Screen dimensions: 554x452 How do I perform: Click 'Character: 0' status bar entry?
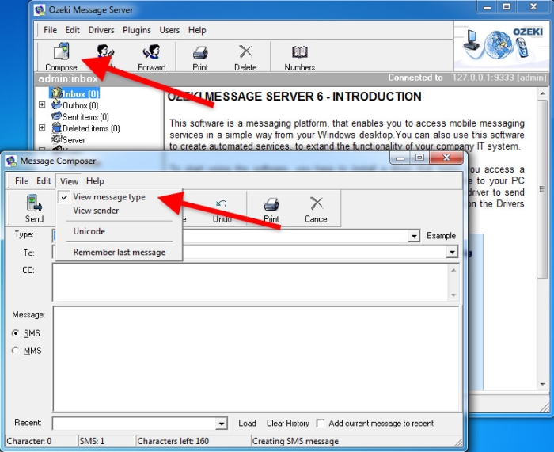[29, 442]
